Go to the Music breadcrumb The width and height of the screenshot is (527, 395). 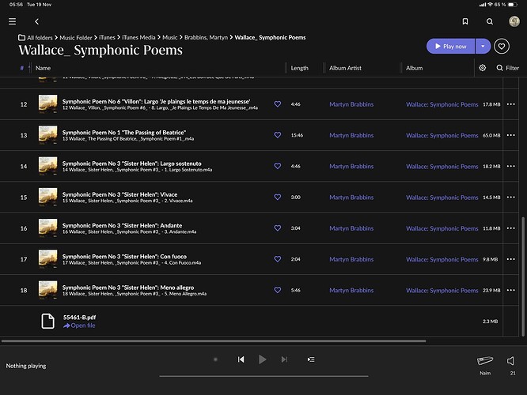169,38
